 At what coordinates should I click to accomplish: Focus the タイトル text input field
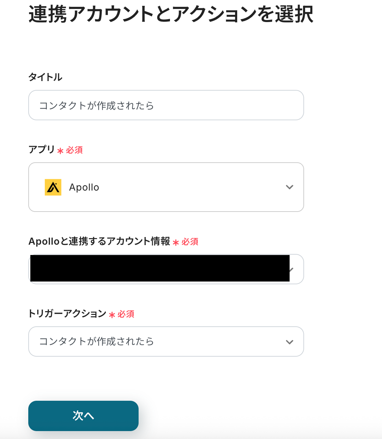click(x=166, y=105)
